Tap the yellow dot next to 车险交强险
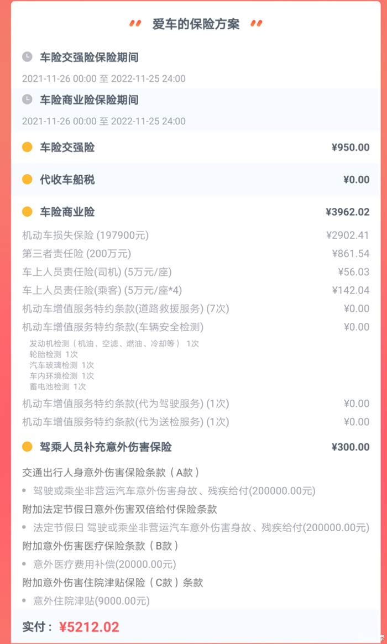The width and height of the screenshot is (387, 644). pos(27,148)
